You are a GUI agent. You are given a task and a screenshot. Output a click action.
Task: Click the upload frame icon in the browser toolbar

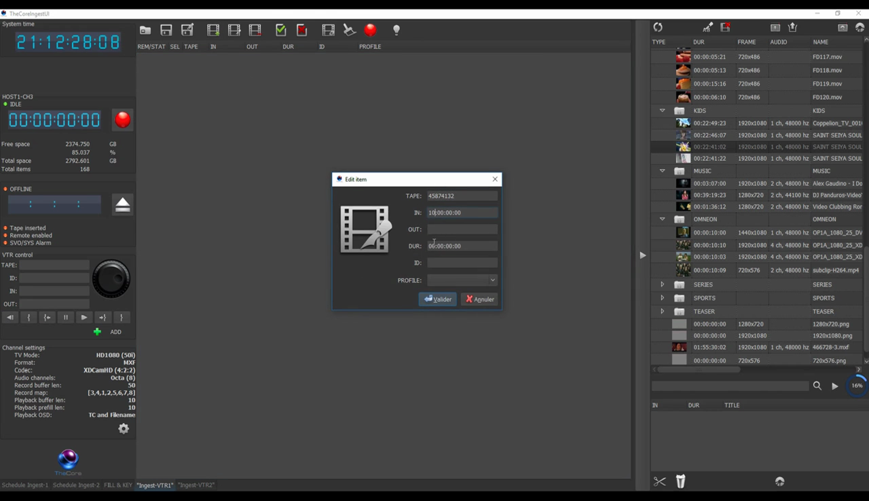click(x=775, y=27)
